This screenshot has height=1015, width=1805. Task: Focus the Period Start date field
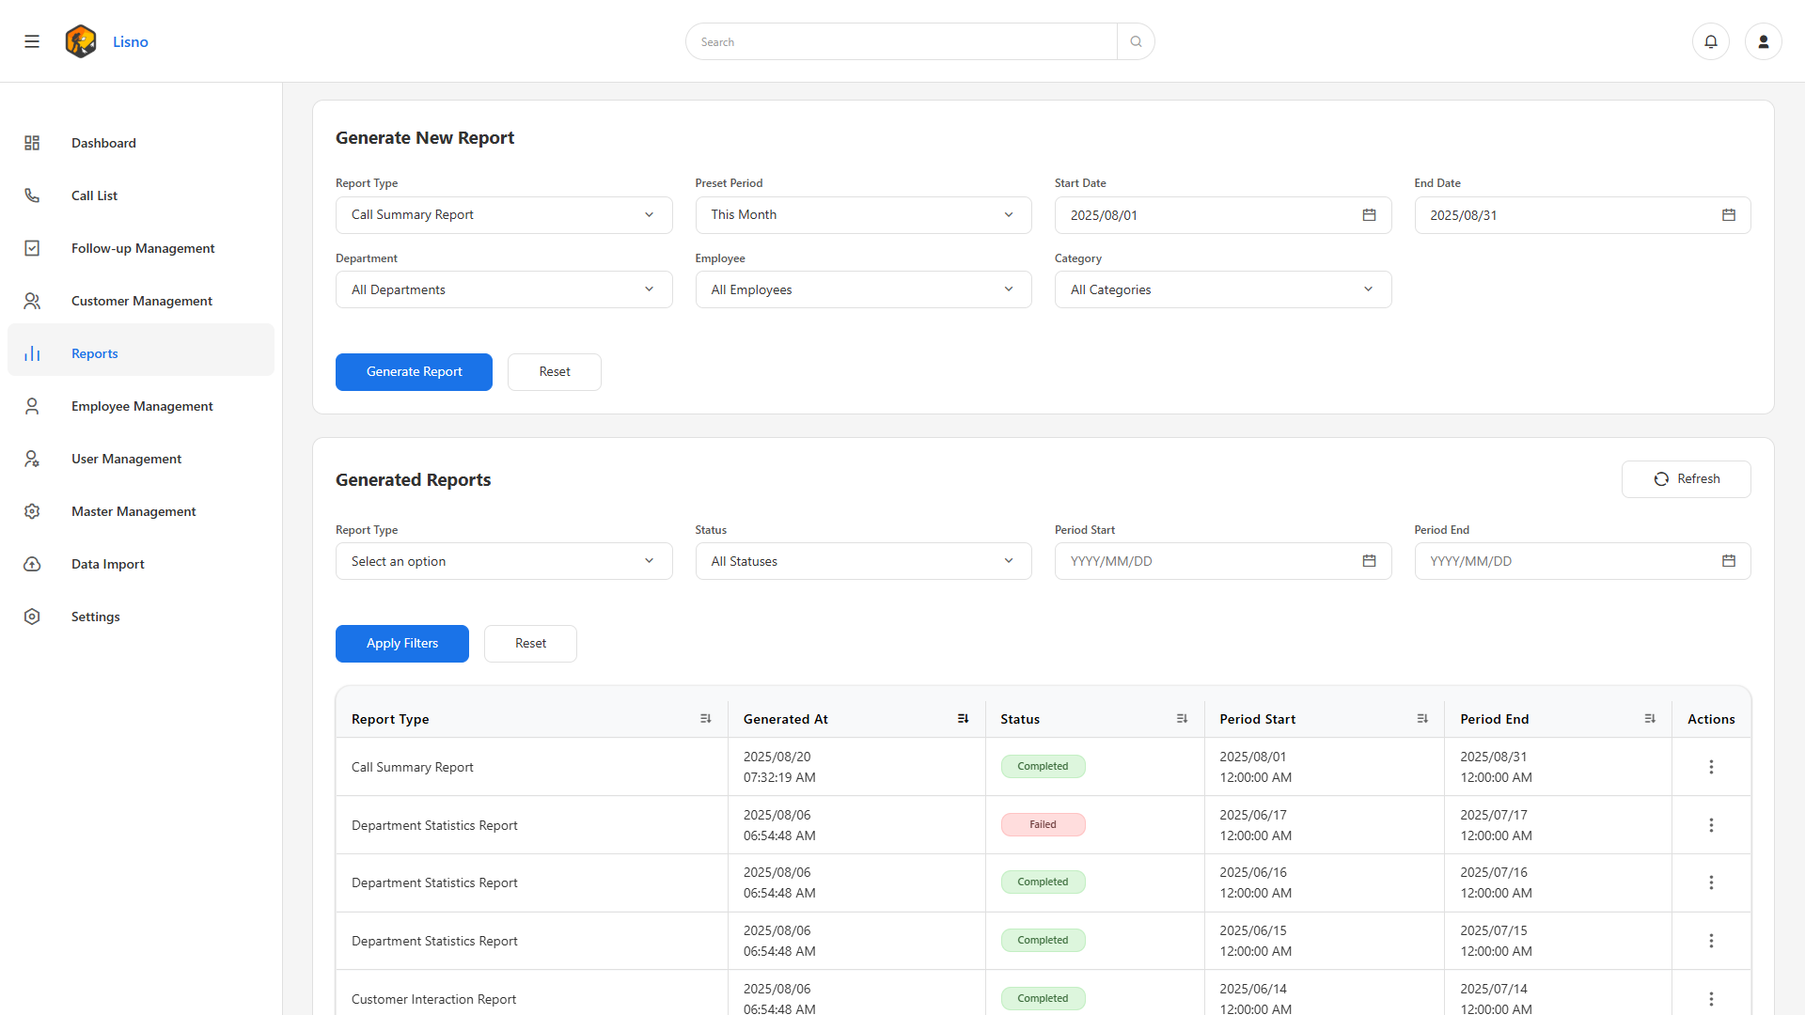pyautogui.click(x=1208, y=561)
